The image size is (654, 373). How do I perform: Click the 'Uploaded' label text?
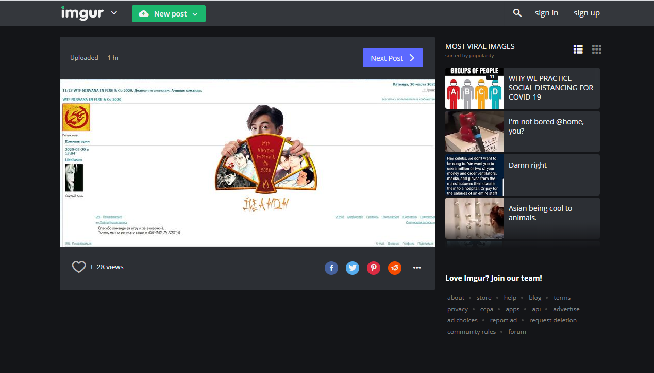(x=84, y=58)
